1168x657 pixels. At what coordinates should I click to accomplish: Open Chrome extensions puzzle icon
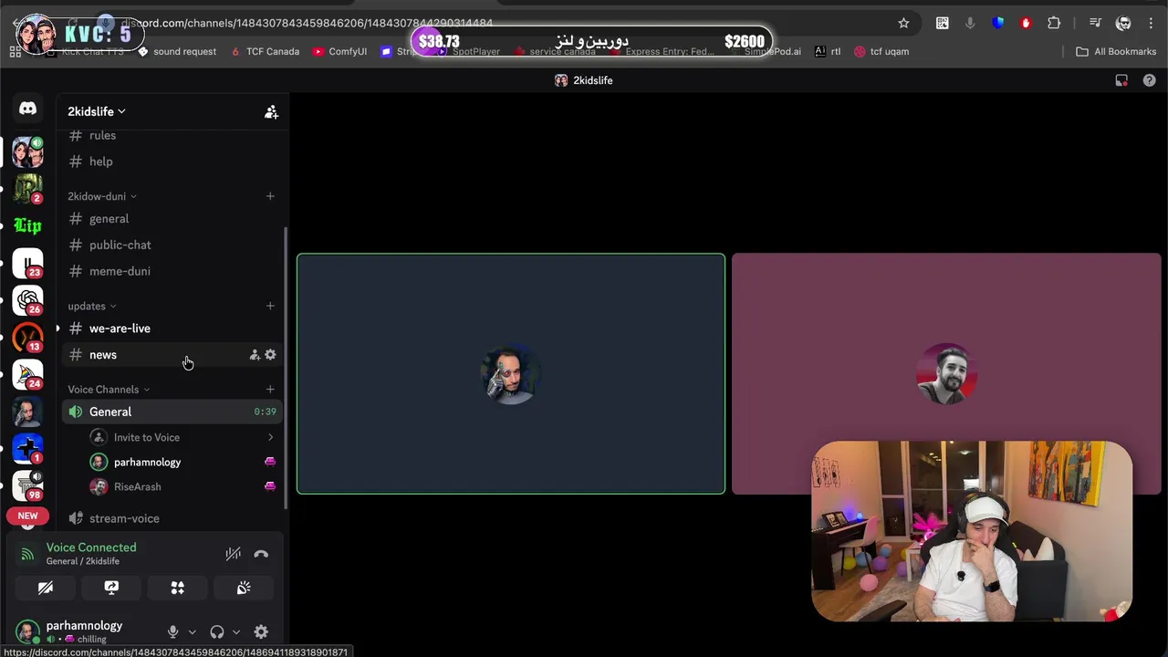click(x=1054, y=23)
